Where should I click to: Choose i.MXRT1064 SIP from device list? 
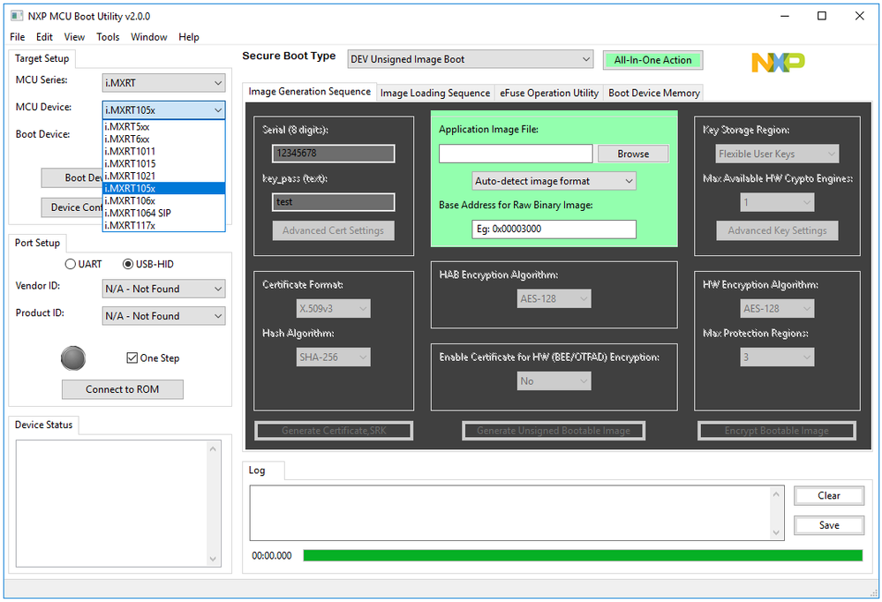(x=163, y=214)
